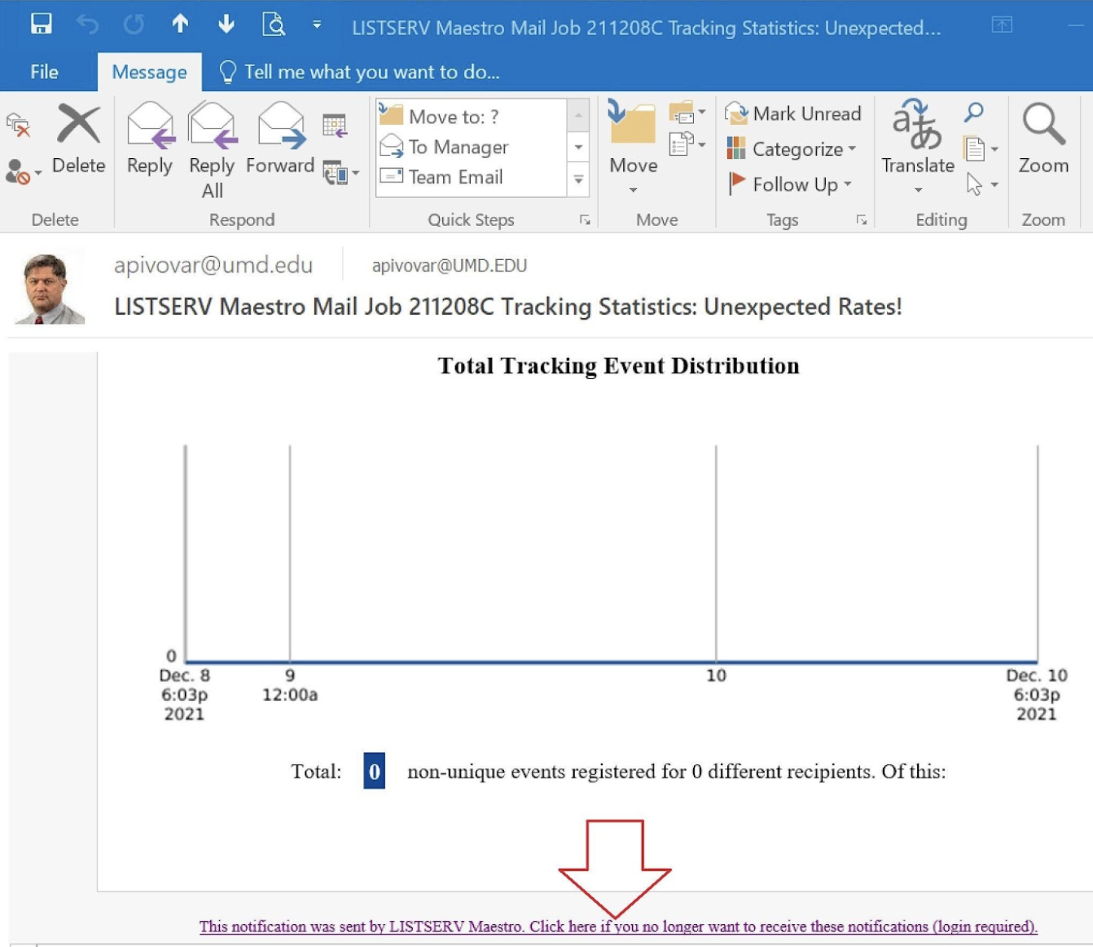This screenshot has height=947, width=1093.
Task: Click the Total Tracking Event Distribution heading
Action: coord(618,366)
